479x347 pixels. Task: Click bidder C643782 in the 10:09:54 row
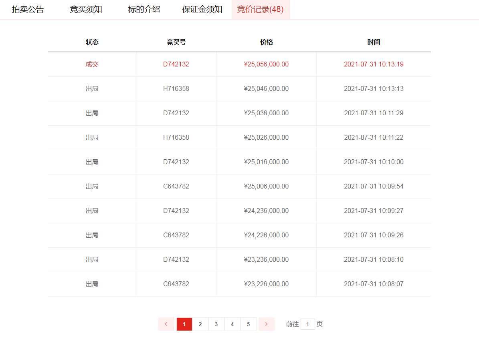coord(176,186)
